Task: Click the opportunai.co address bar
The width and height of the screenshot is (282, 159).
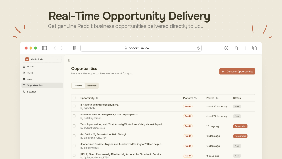Action: tap(141, 48)
